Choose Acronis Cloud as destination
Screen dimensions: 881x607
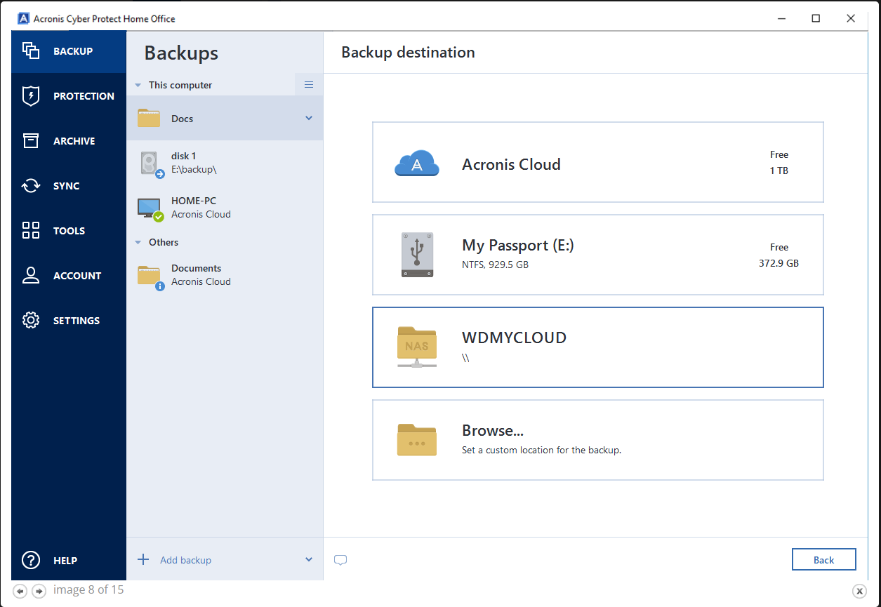click(597, 163)
